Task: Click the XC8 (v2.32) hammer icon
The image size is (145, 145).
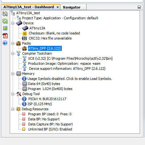Action: pyautogui.click(x=25, y=58)
